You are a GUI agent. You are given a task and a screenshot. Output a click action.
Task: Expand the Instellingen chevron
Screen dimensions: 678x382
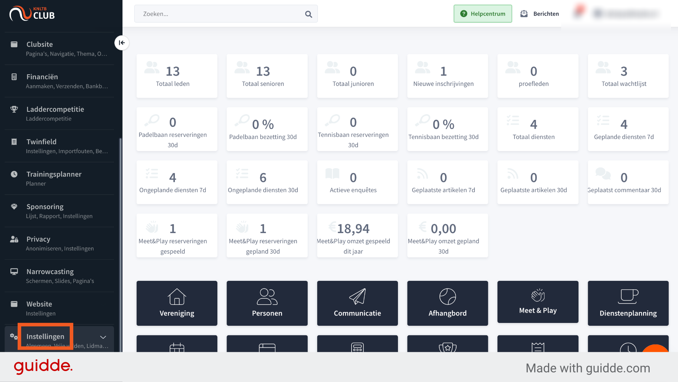point(103,337)
